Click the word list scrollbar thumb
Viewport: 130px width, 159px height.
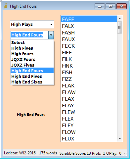pyautogui.click(x=120, y=27)
